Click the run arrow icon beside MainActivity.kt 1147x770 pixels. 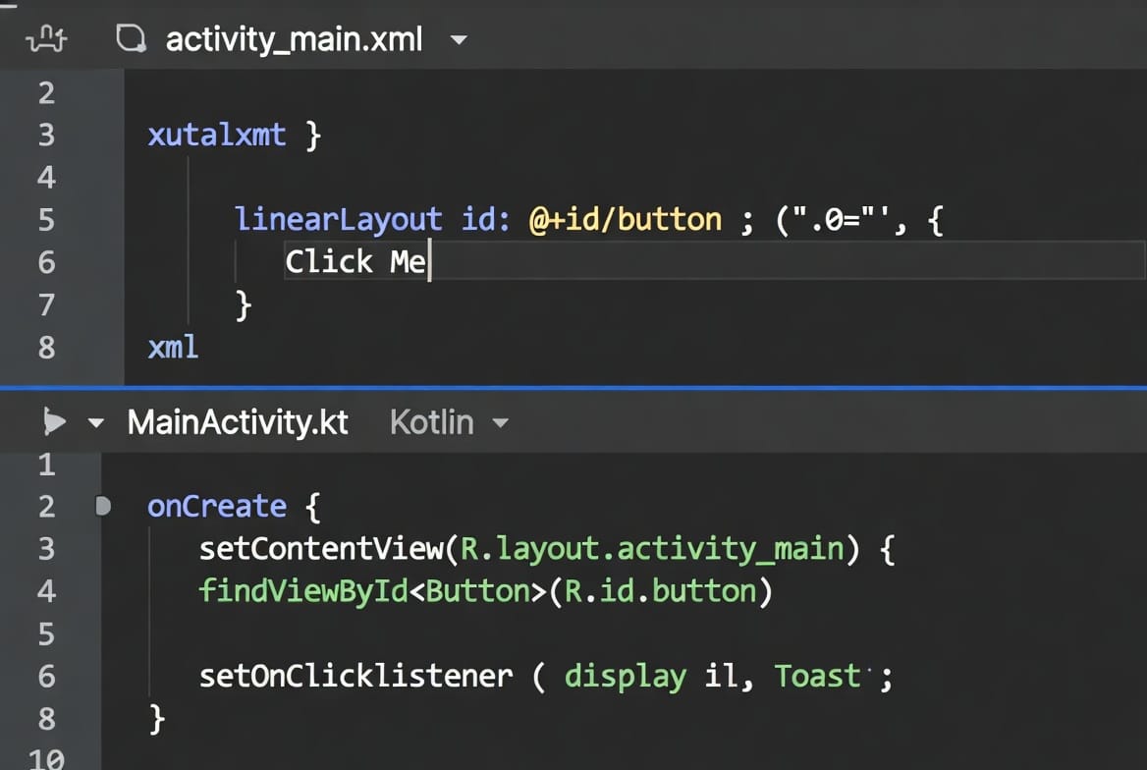(x=55, y=422)
